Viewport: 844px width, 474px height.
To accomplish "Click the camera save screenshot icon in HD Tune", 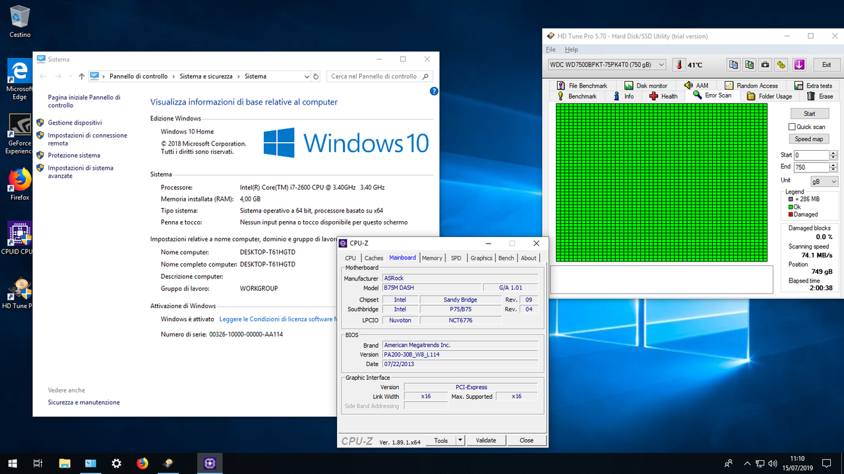I will pyautogui.click(x=765, y=65).
